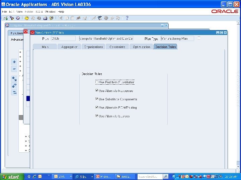The height and width of the screenshot is (180, 241).
Task: Click Navigator's Collapse All icon
Action: [x=14, y=92]
